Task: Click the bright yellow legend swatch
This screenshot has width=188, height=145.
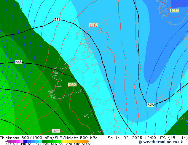Action: [x=63, y=141]
